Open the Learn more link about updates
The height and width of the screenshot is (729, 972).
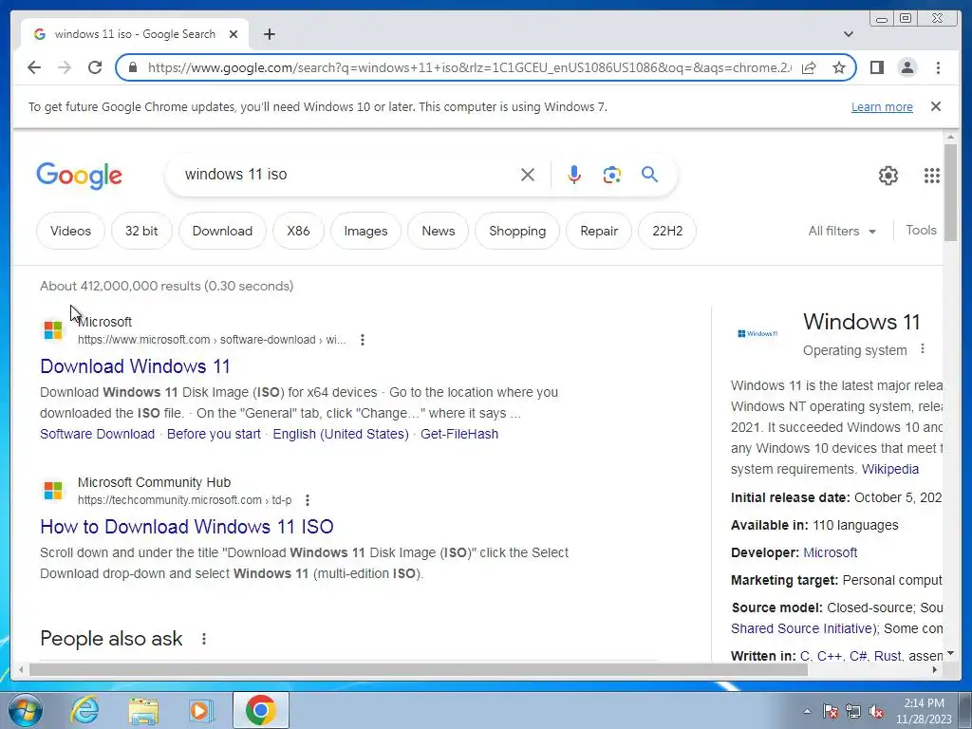882,106
